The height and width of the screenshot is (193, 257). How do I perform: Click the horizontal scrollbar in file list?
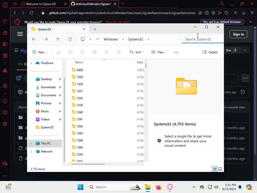[88, 164]
